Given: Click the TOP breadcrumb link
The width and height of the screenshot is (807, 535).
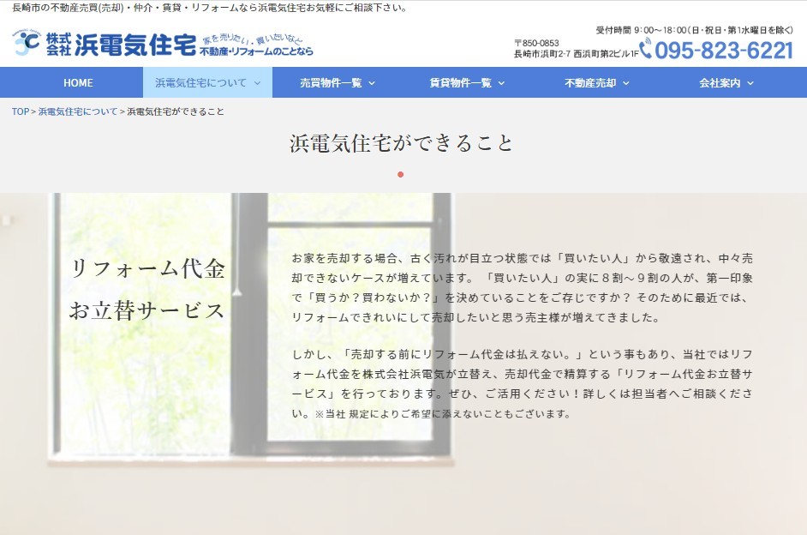Looking at the screenshot, I should (20, 111).
